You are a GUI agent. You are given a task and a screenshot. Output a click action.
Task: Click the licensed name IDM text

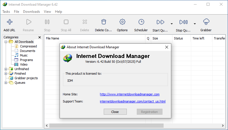[70, 81]
